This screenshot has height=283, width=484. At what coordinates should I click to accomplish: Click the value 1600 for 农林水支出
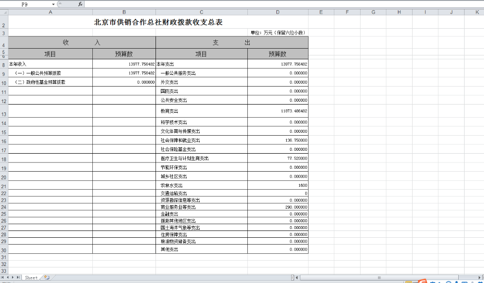point(303,185)
